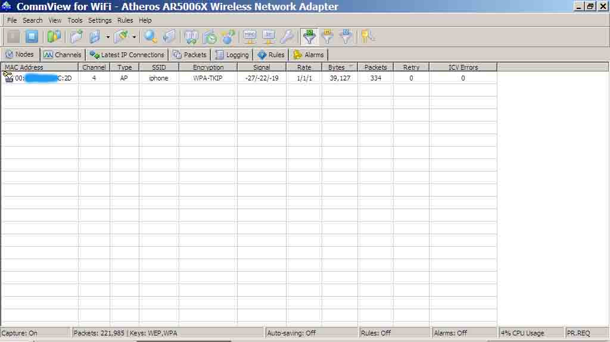Expand the dropdown arrow next to save icon
The width and height of the screenshot is (610, 342).
coord(108,37)
